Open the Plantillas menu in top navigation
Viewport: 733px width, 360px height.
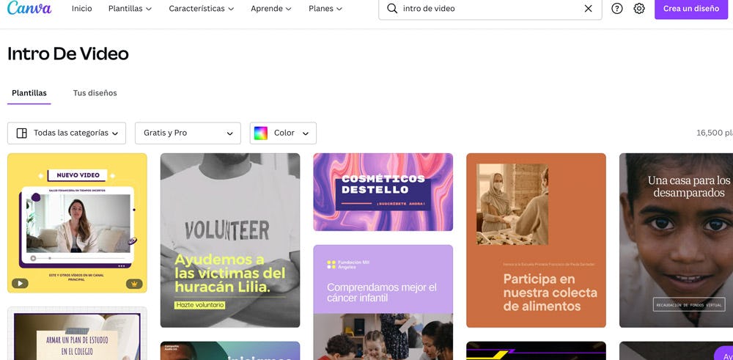[130, 9]
